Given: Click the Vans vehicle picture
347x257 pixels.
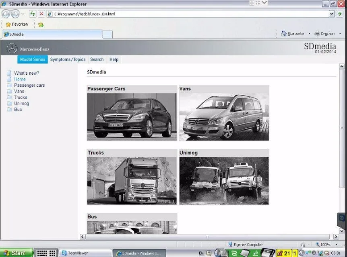Looking at the screenshot, I should 224,117.
